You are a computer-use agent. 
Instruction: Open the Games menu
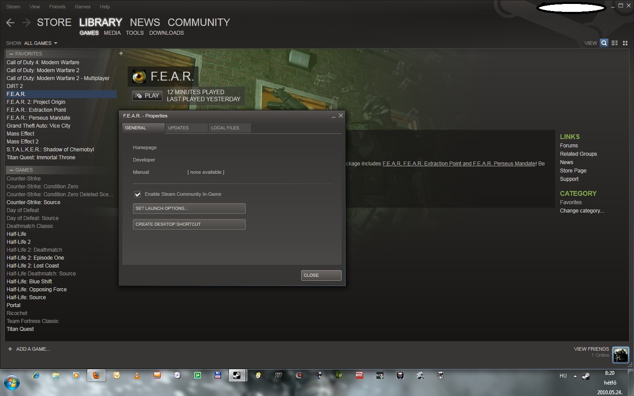pos(82,7)
